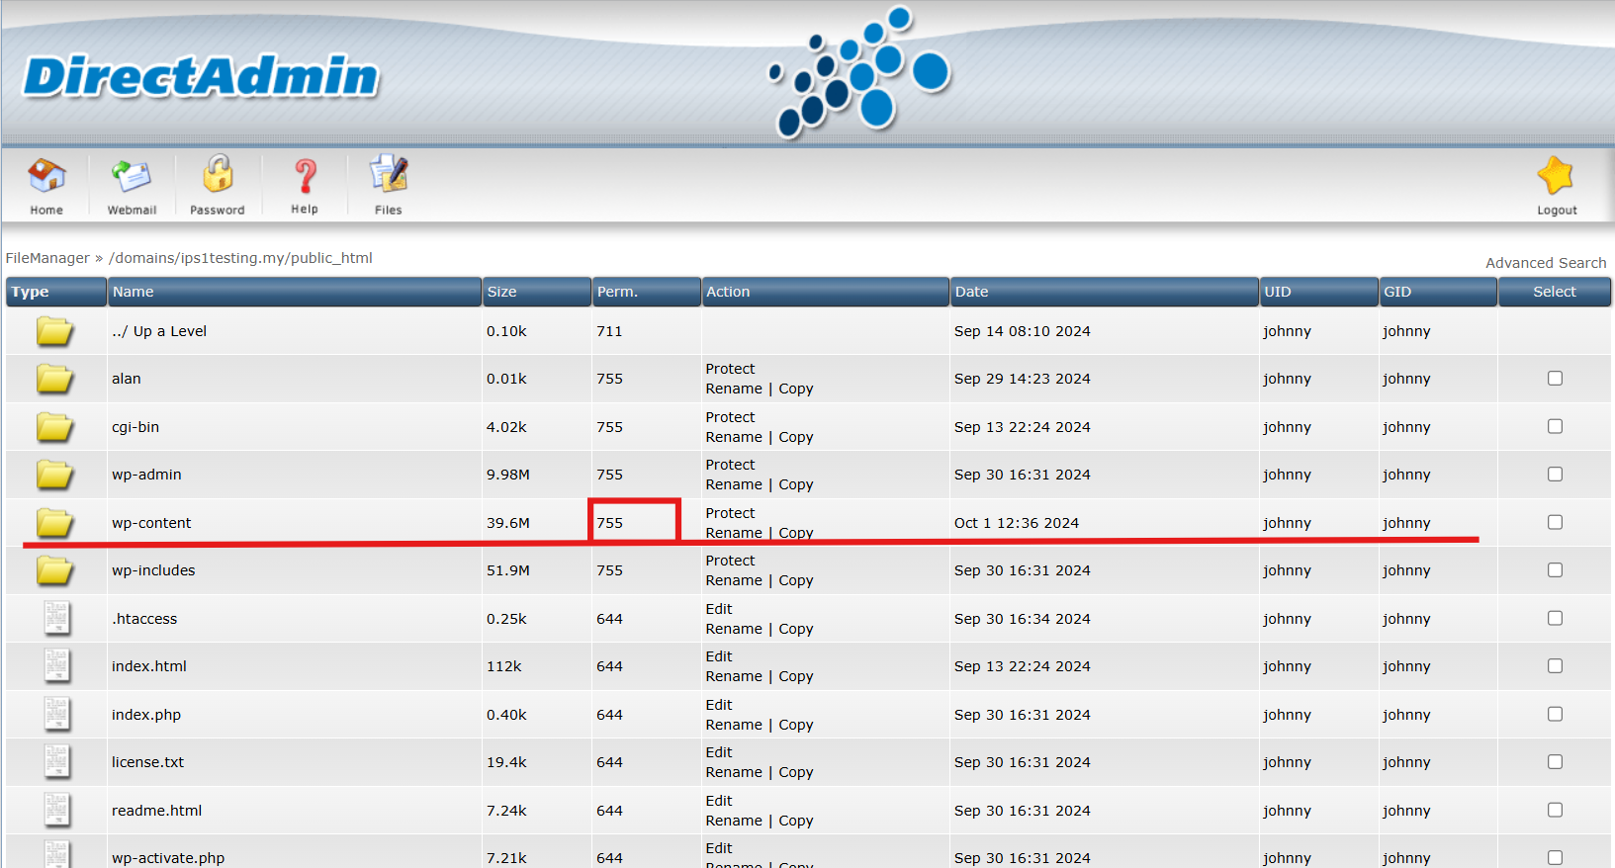This screenshot has height=868, width=1615.
Task: Click Edit for .htaccess file
Action: (x=719, y=609)
